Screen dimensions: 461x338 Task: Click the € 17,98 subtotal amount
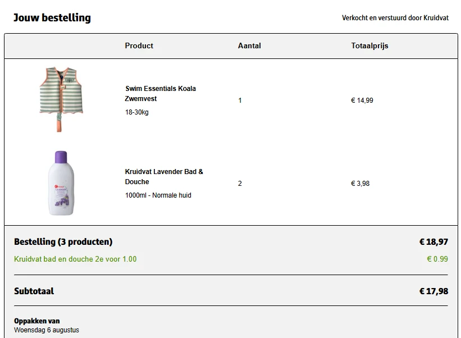point(433,291)
